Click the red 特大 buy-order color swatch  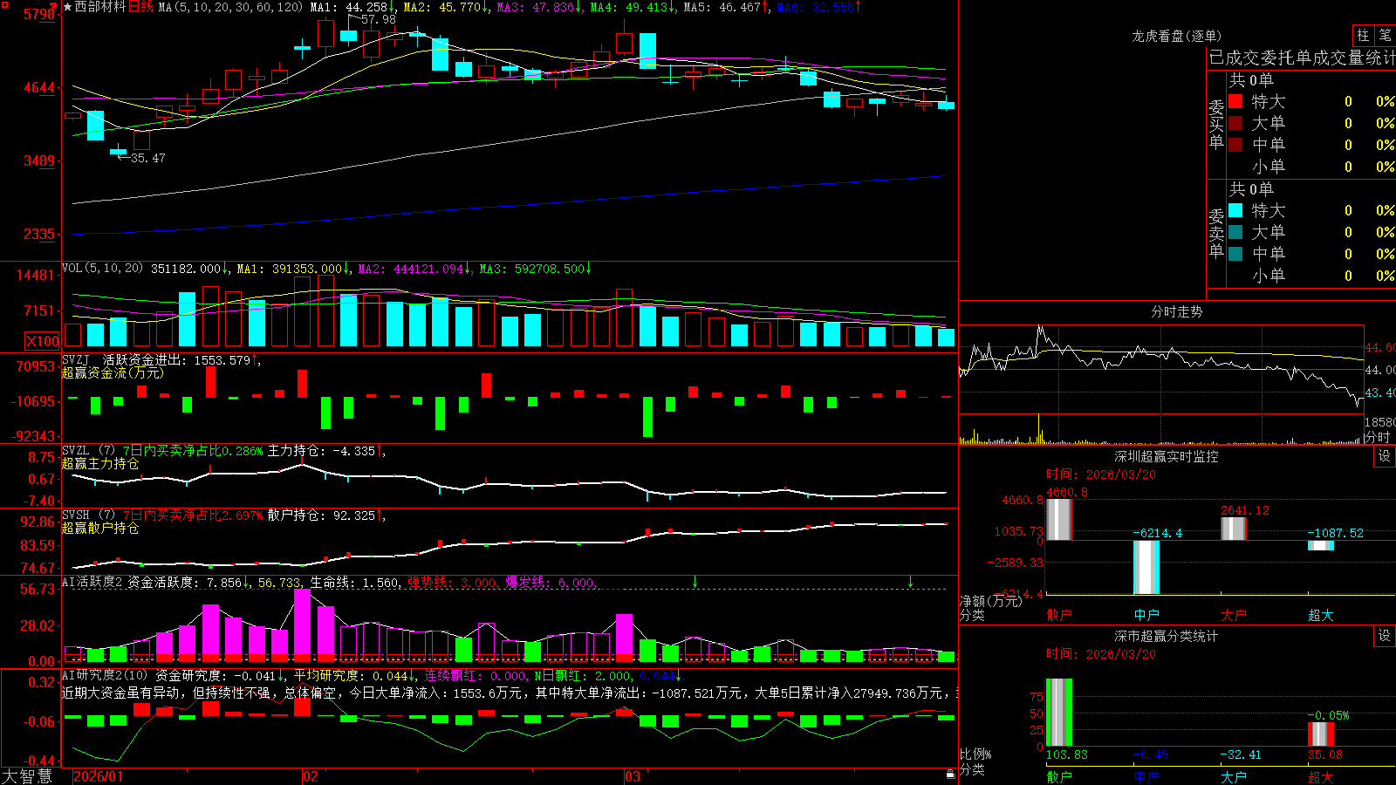(1235, 101)
